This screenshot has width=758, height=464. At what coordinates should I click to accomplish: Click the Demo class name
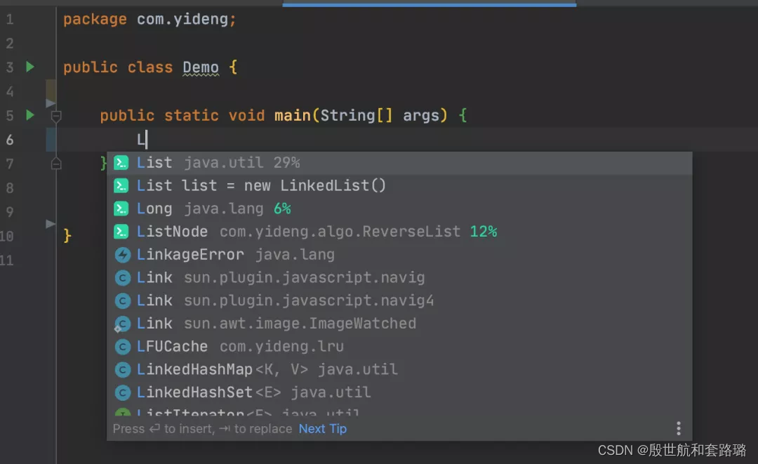point(201,67)
